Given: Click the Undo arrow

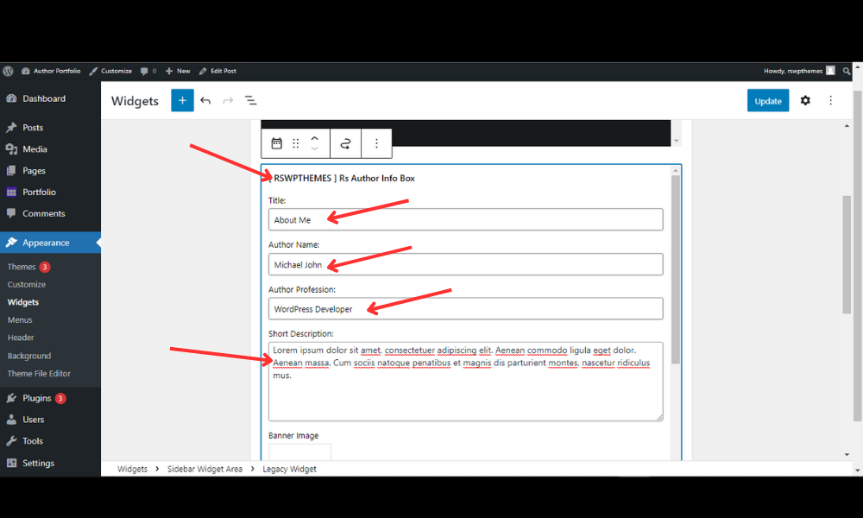Looking at the screenshot, I should [206, 100].
